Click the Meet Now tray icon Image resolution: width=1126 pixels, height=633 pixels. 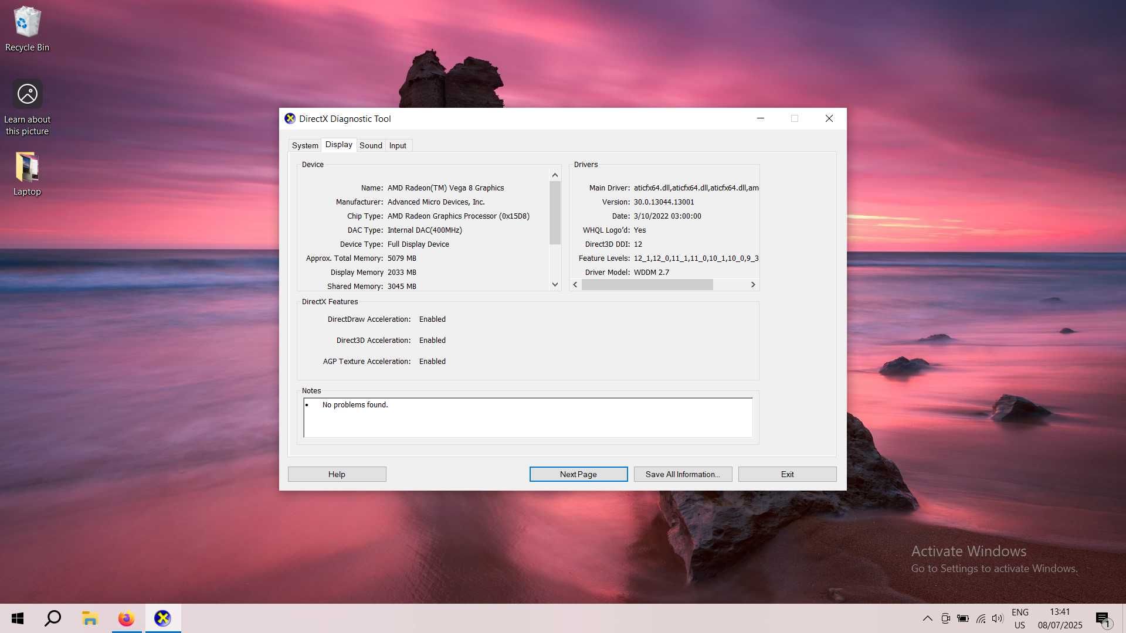click(x=945, y=618)
